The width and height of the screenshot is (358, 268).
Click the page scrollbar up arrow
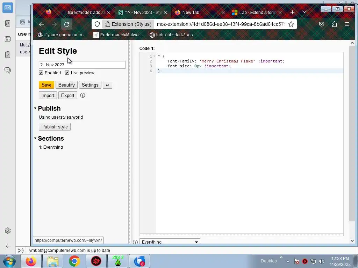pyautogui.click(x=352, y=43)
